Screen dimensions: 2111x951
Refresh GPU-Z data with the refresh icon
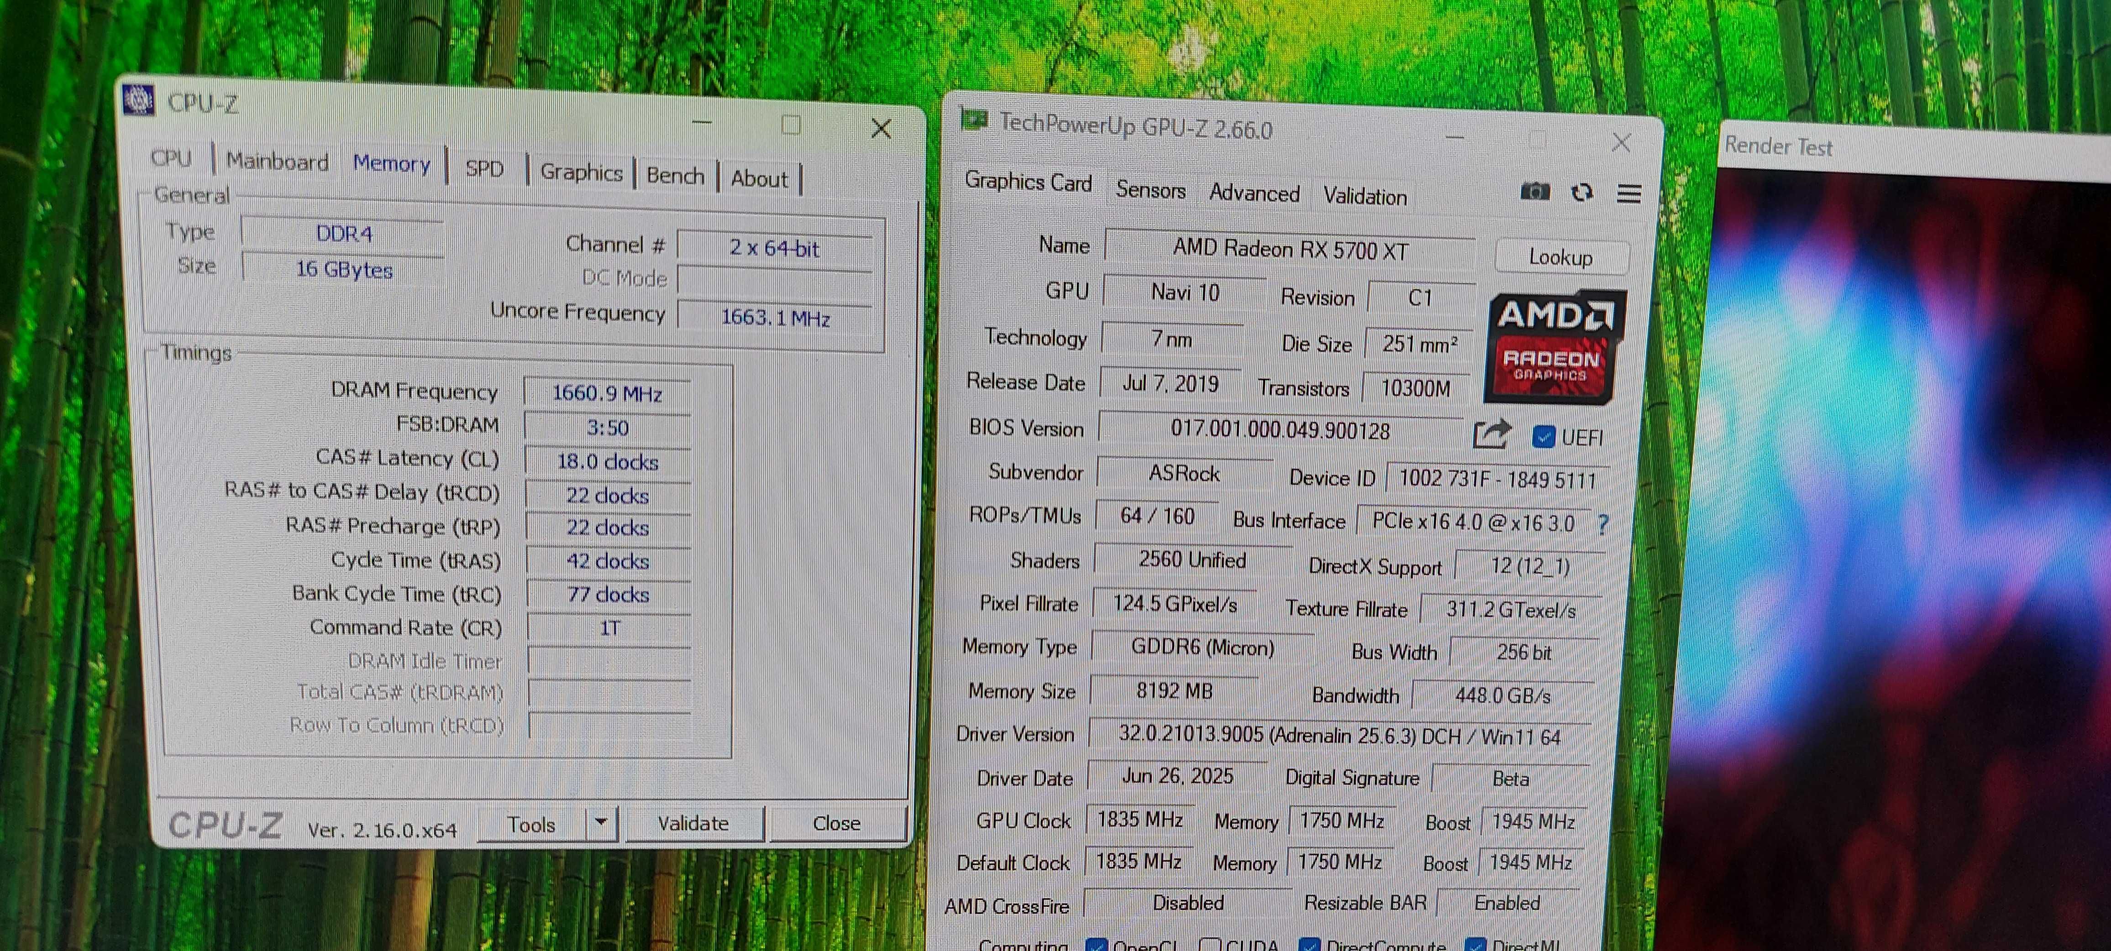(1581, 193)
